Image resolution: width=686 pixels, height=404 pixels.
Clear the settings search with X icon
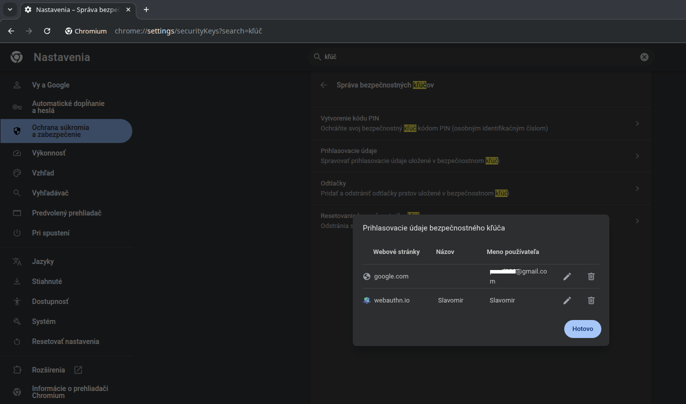[644, 57]
